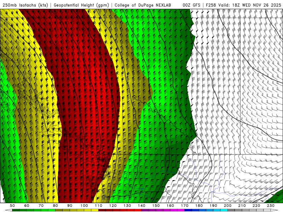The image size is (283, 212).
Task: Click the 'F258 Valid: 18Z WED NOV 26 2025' text
Action: [243, 5]
